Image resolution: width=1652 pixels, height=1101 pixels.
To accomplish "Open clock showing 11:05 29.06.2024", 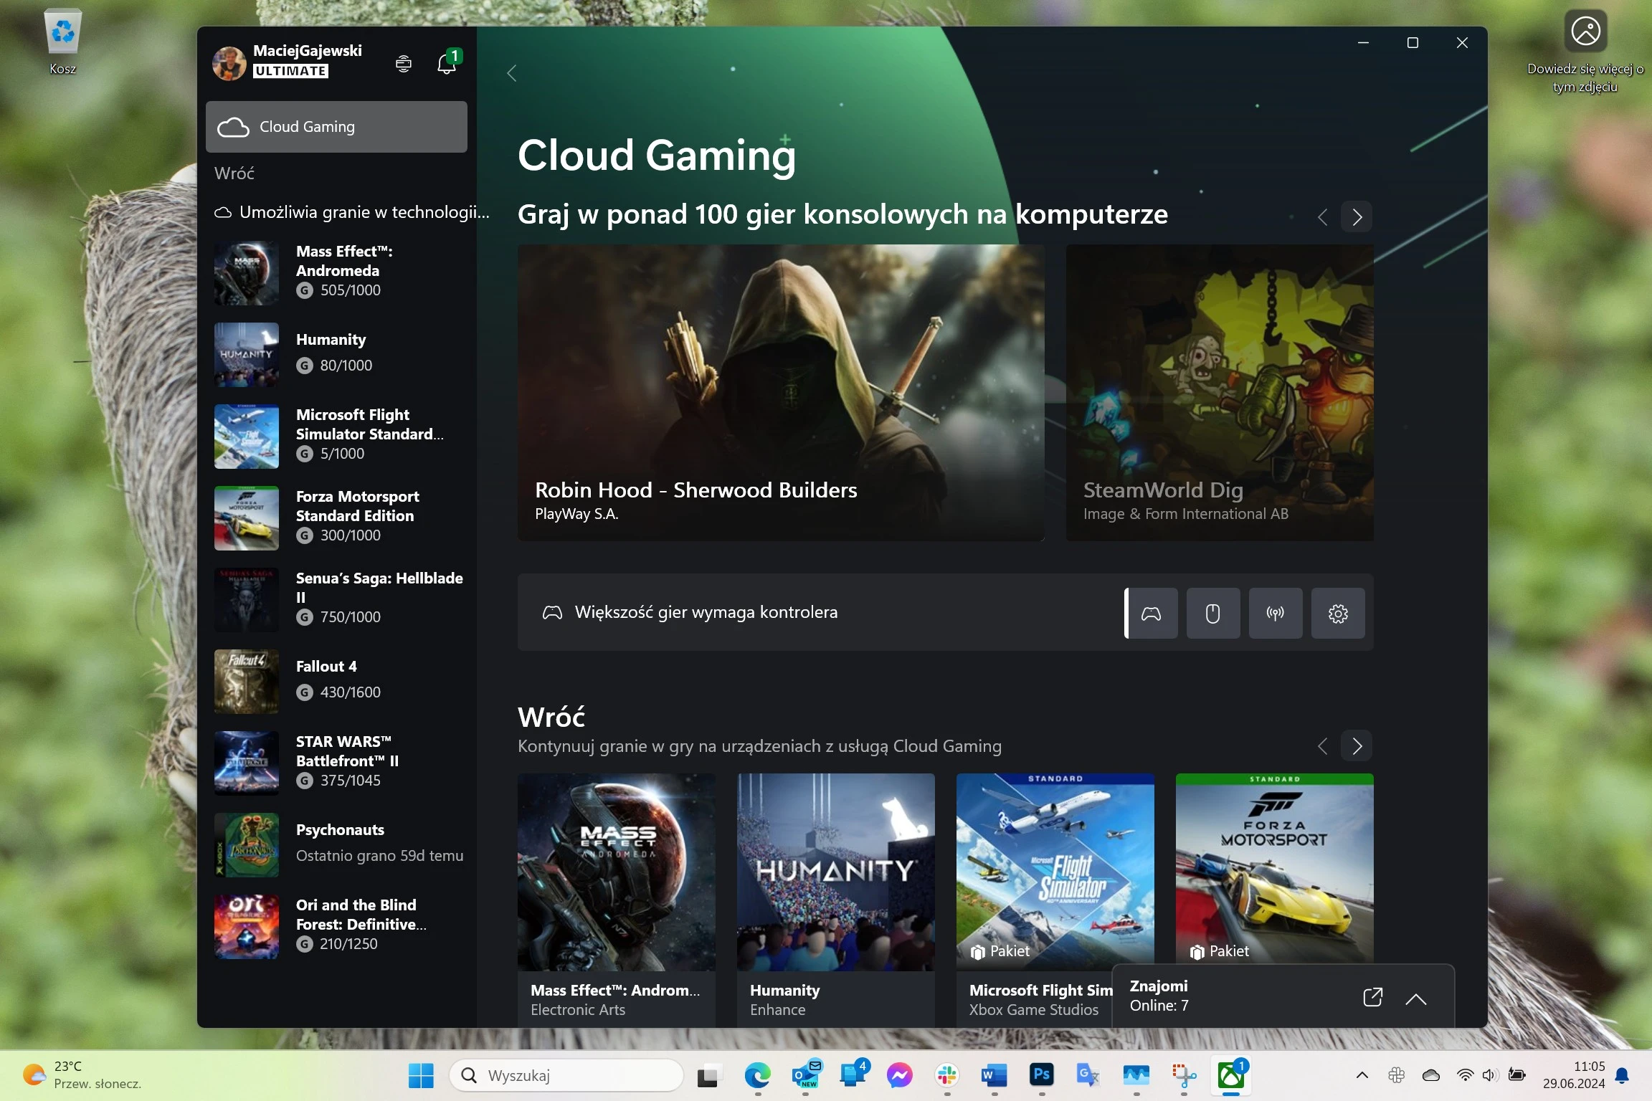I will [x=1574, y=1075].
